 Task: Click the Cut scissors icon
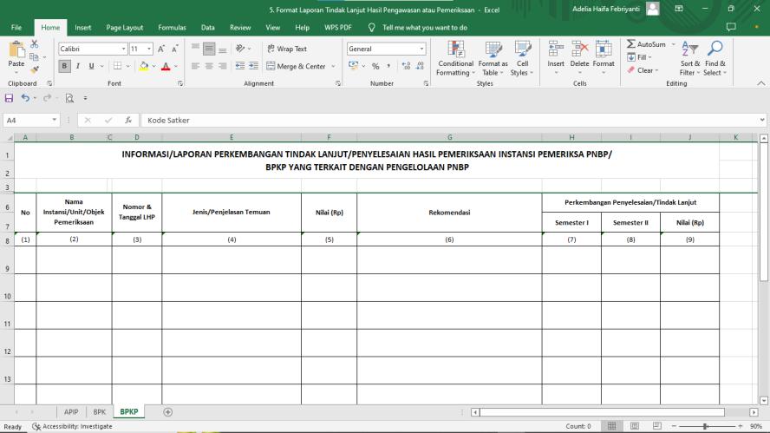point(35,44)
